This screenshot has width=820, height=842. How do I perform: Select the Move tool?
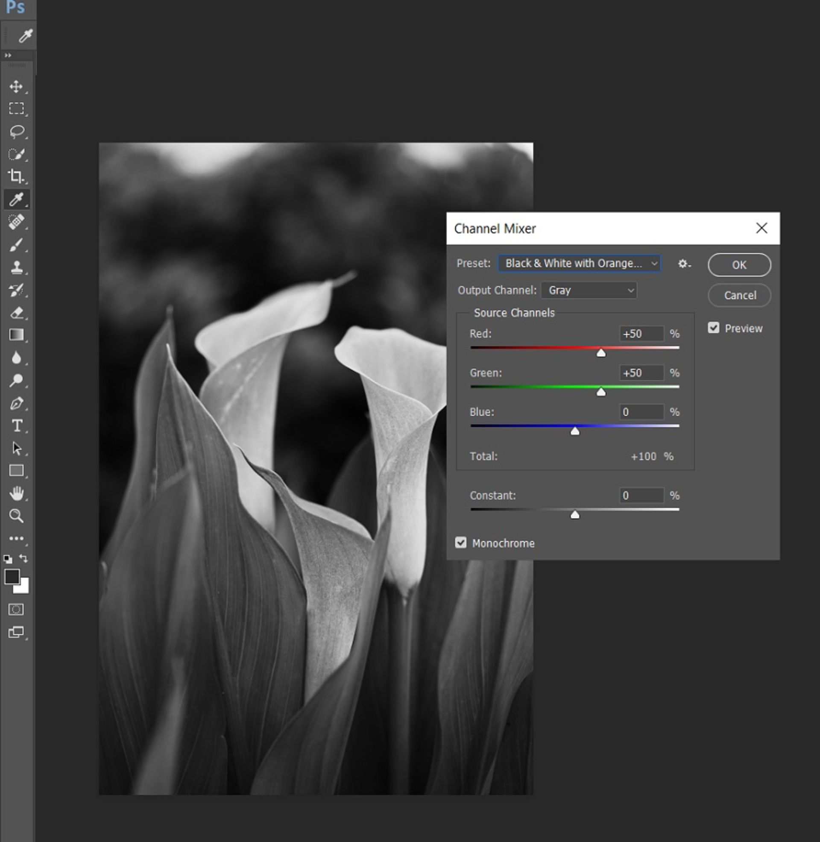pos(16,87)
